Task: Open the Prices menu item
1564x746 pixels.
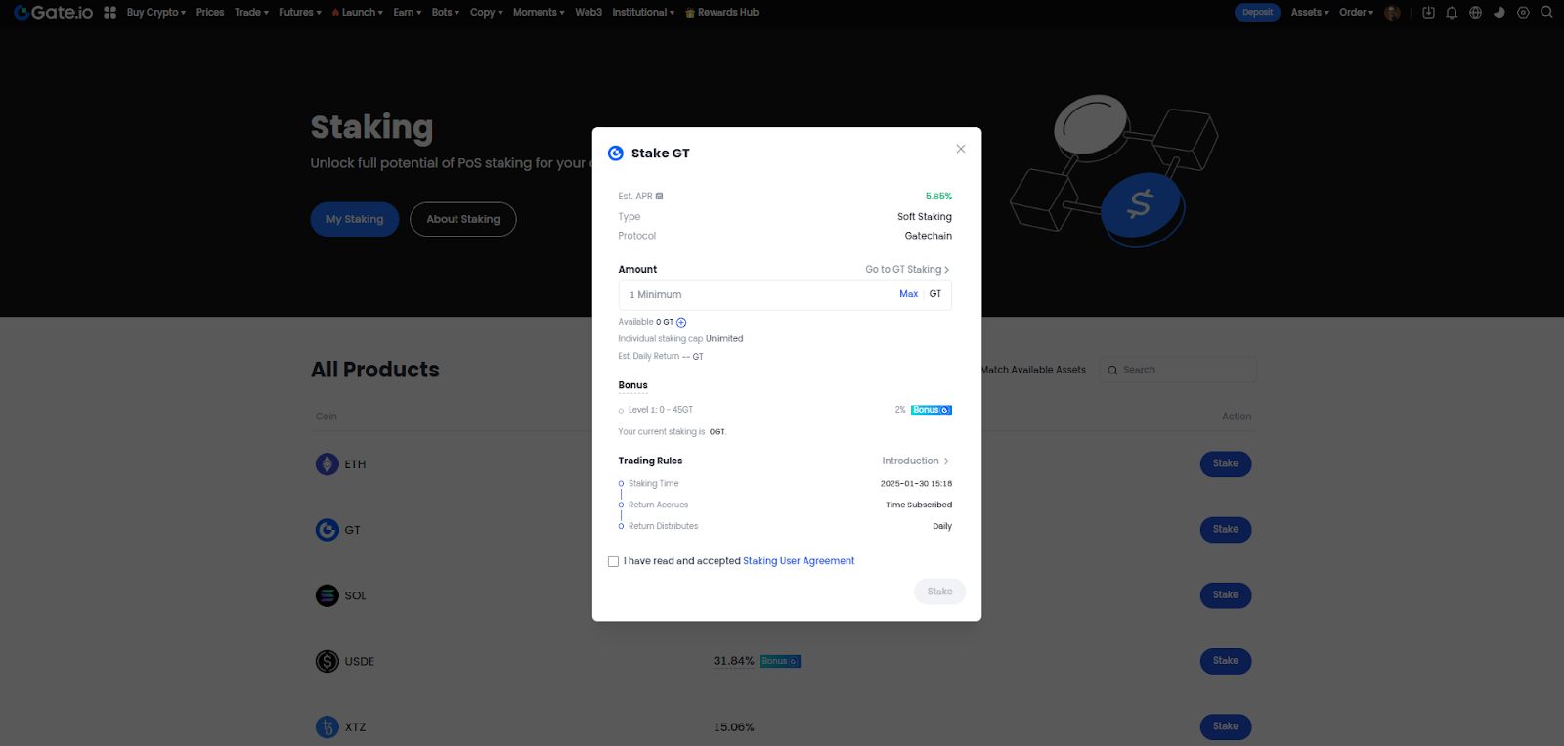Action: 210,13
